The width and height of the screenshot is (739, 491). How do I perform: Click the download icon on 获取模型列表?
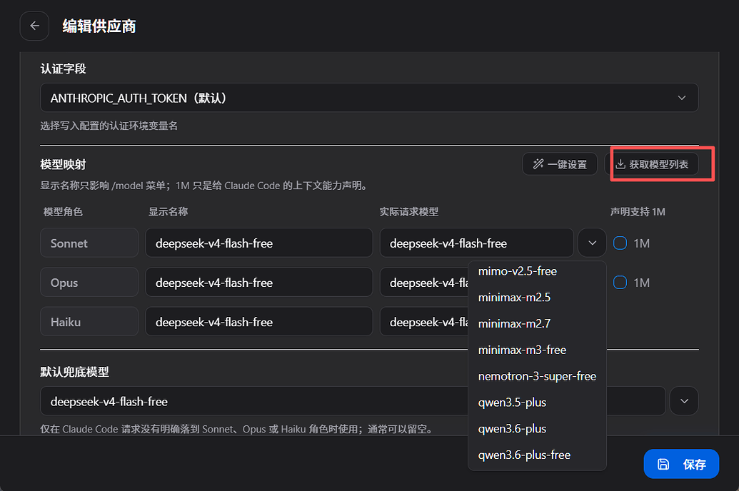[620, 164]
